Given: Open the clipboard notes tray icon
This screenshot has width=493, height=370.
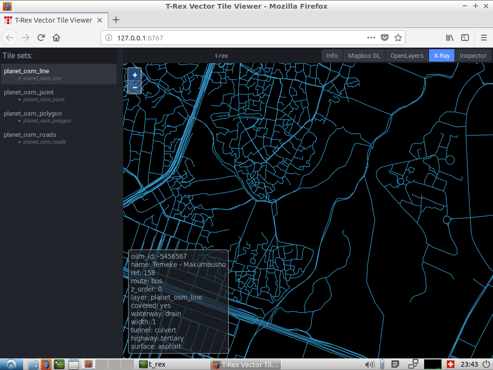Looking at the screenshot, I should coord(395,364).
